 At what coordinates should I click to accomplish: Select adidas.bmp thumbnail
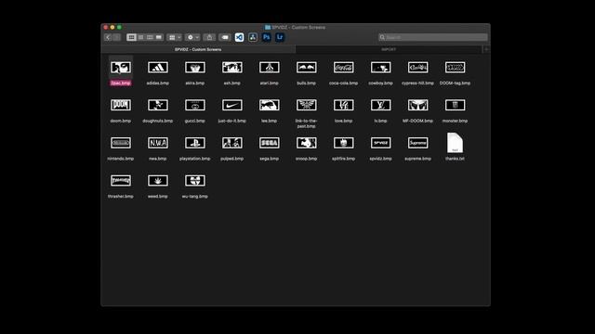click(158, 68)
